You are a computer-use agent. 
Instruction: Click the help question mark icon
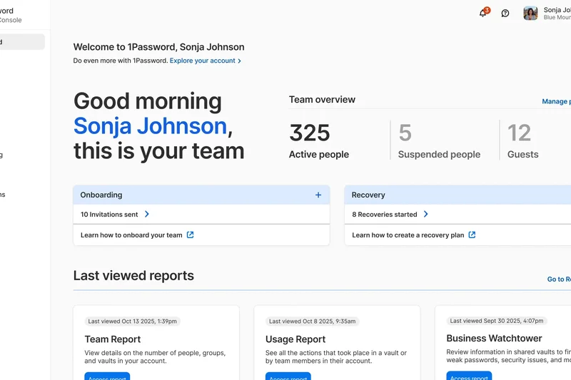point(505,13)
